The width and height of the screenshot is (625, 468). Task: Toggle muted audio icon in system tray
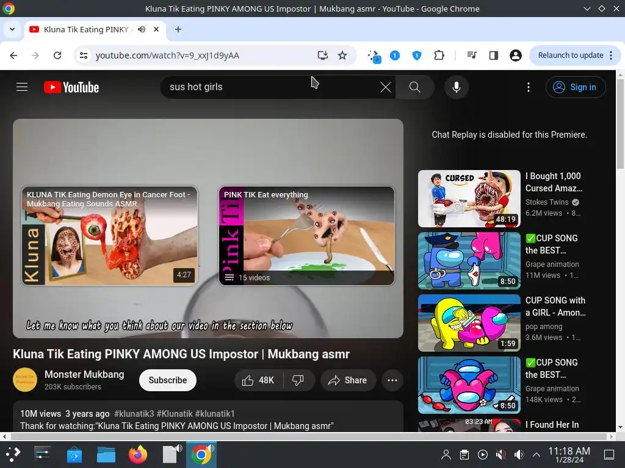pos(500,455)
